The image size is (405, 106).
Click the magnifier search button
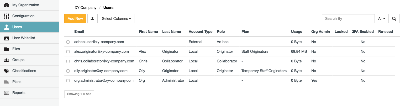pyautogui.click(x=394, y=19)
